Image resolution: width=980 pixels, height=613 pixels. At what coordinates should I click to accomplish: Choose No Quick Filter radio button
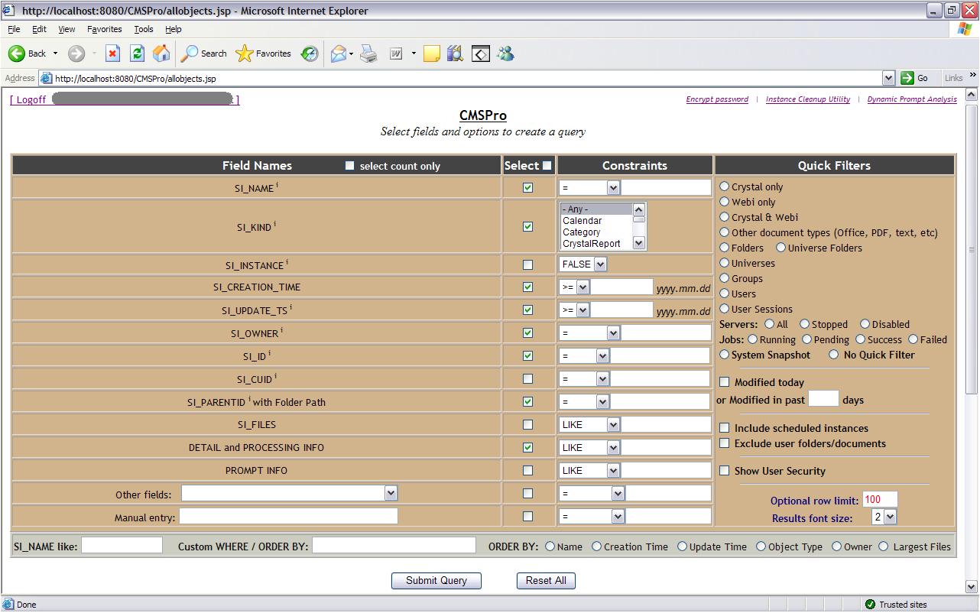tap(833, 355)
